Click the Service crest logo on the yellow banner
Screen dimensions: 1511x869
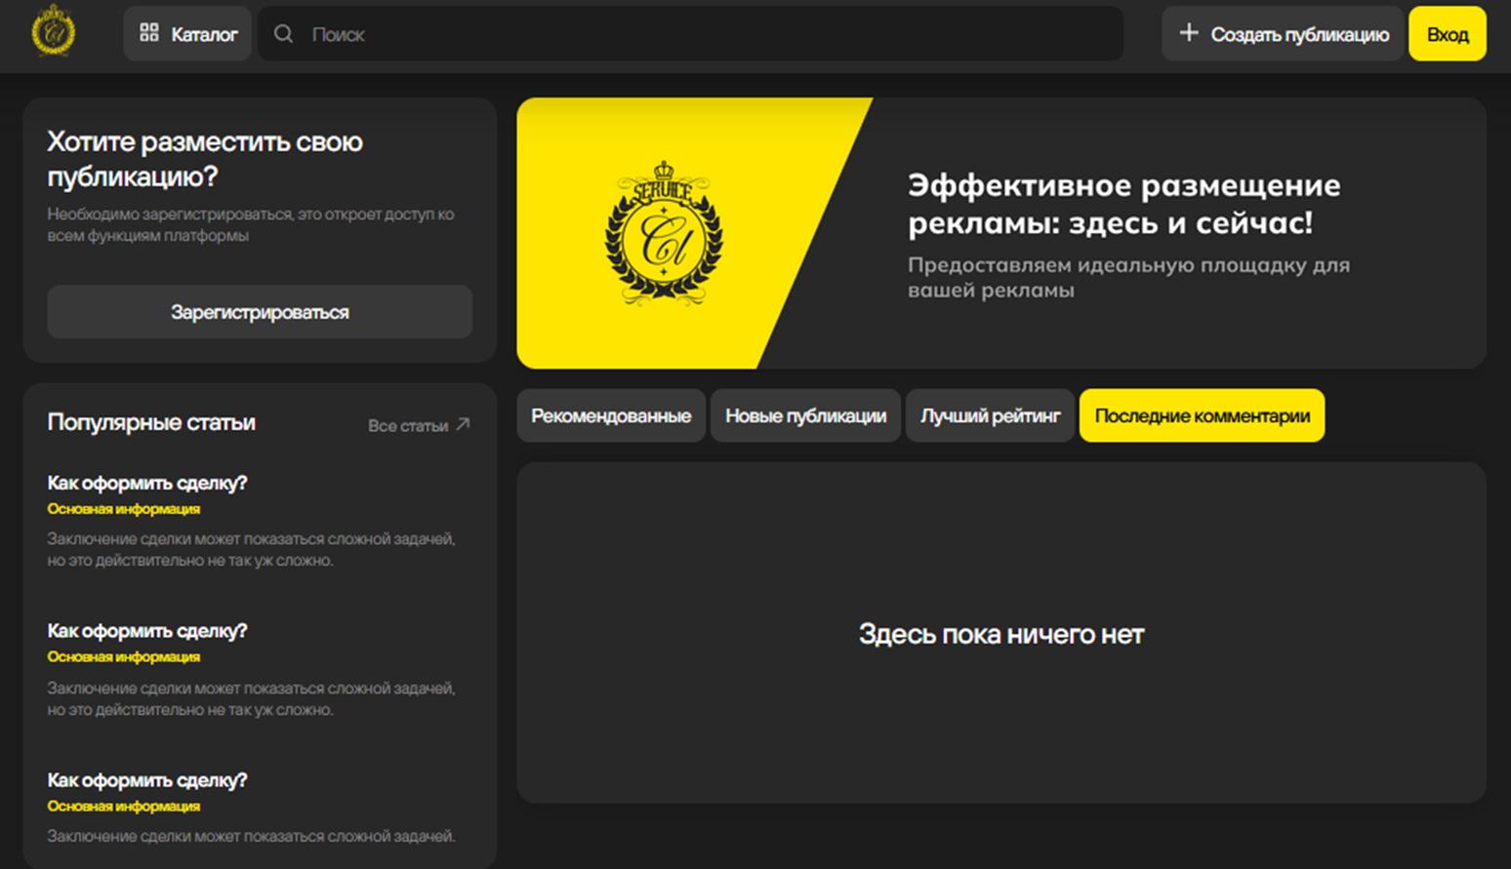pos(664,234)
